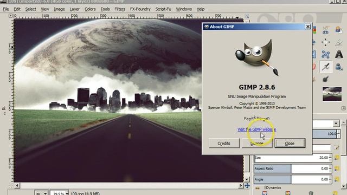Reset the Size value icon
347x195 pixels.
click(x=337, y=158)
